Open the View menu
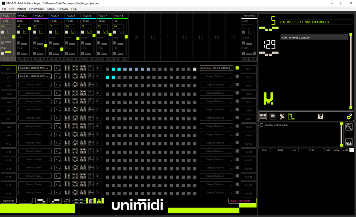Screen dimensions: 356x217 pyautogui.click(x=12, y=9)
